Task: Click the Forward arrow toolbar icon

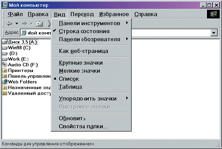Action: point(25,23)
